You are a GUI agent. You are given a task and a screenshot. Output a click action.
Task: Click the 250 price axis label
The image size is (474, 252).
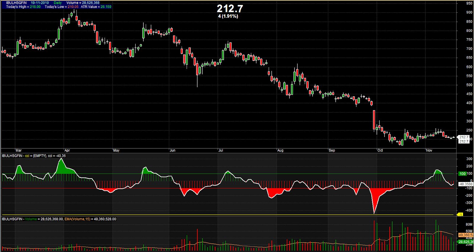[x=469, y=130]
